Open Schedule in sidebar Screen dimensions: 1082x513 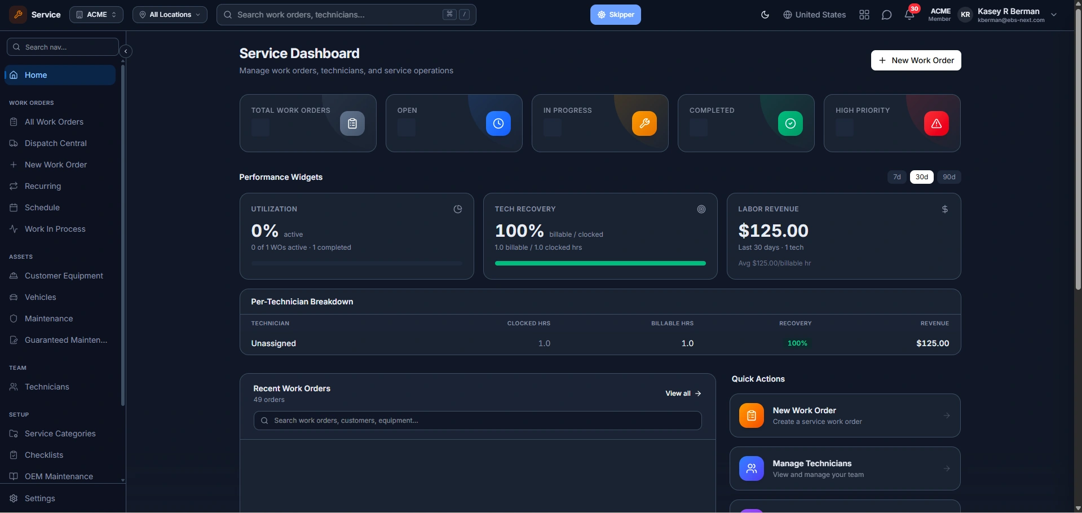[x=60, y=207]
